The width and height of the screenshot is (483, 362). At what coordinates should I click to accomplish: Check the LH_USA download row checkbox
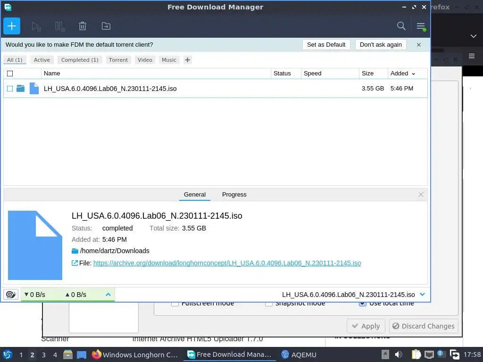click(x=10, y=89)
